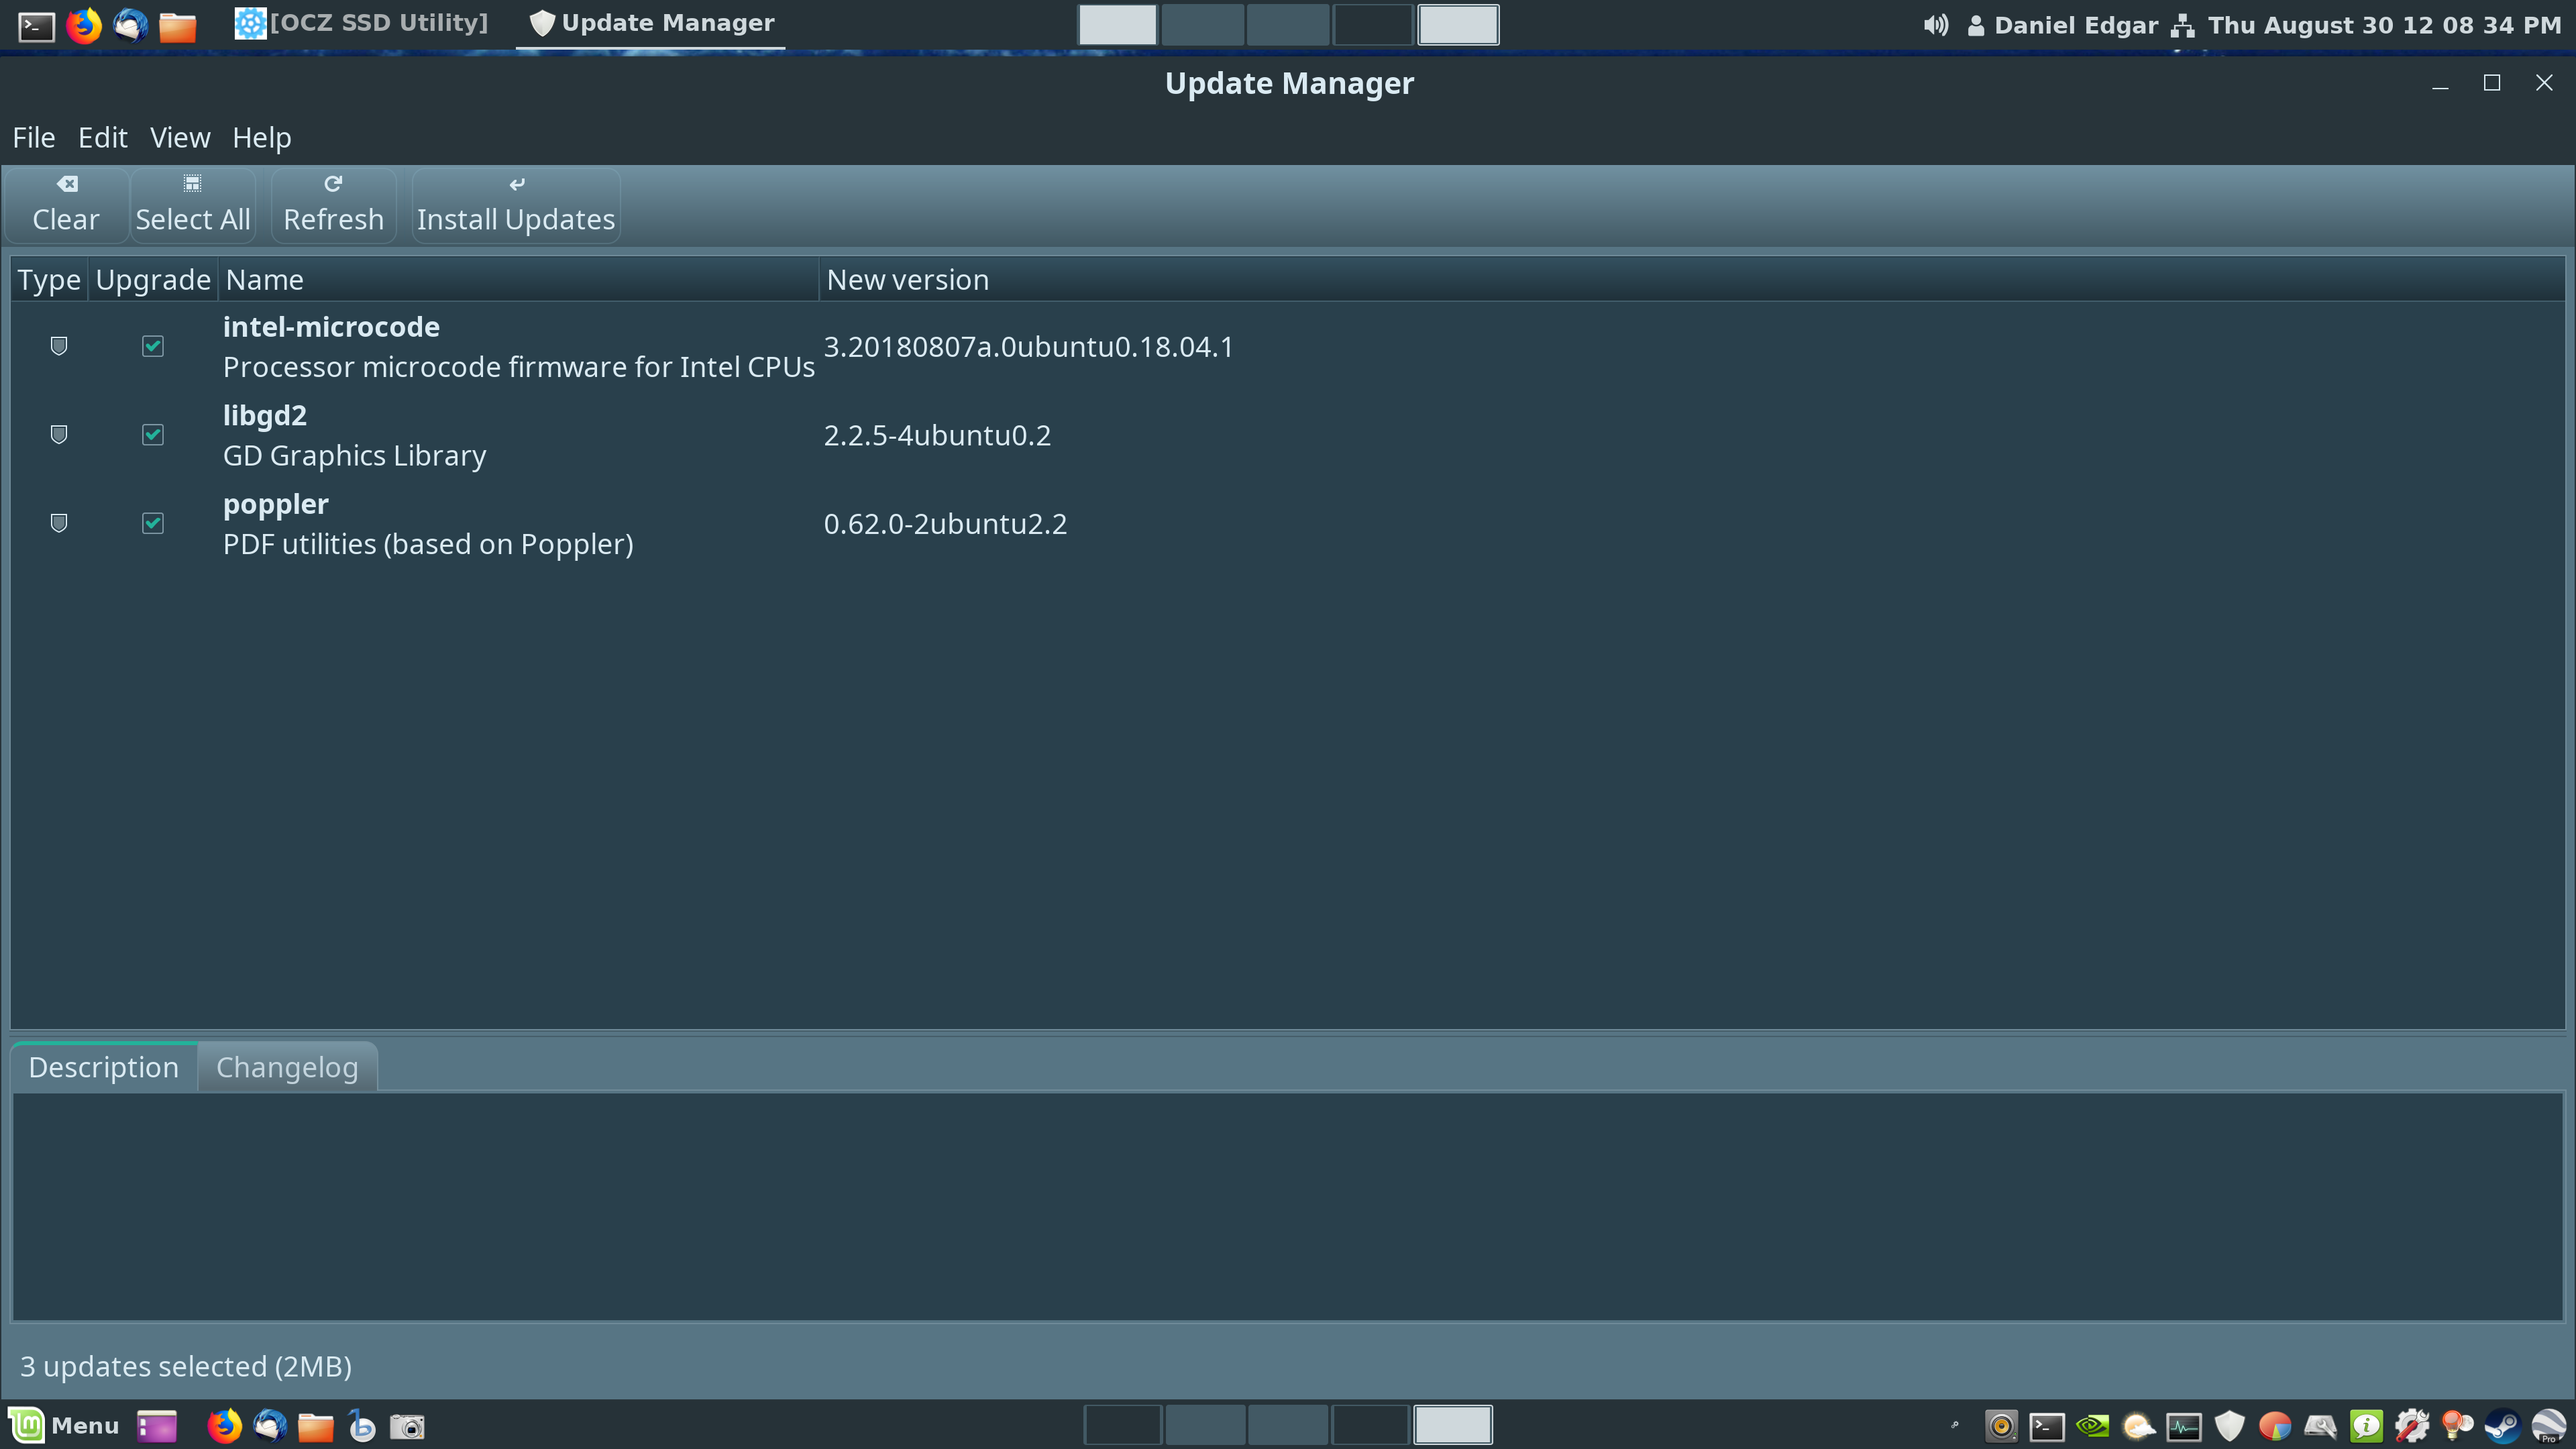Click the Update Manager window list button
Viewport: 2576px width, 1449px height.
651,23
